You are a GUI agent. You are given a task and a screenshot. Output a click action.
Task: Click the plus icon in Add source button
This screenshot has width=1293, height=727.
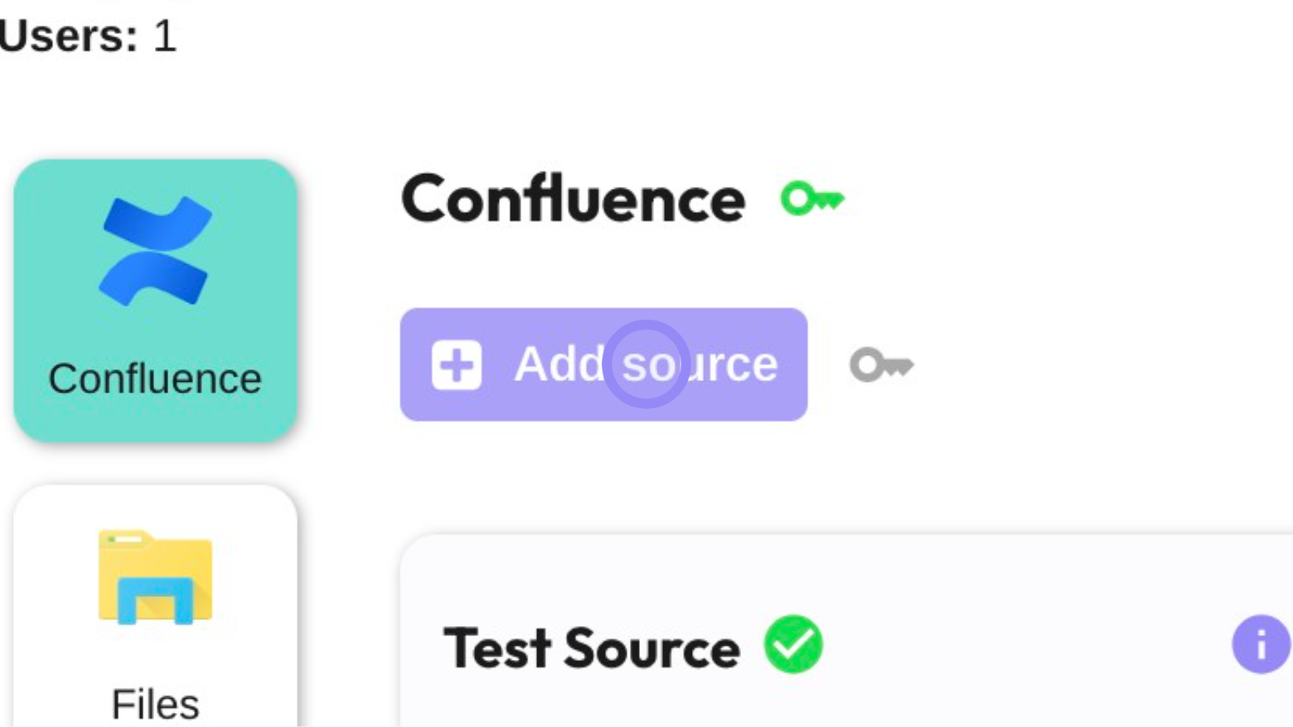[456, 365]
